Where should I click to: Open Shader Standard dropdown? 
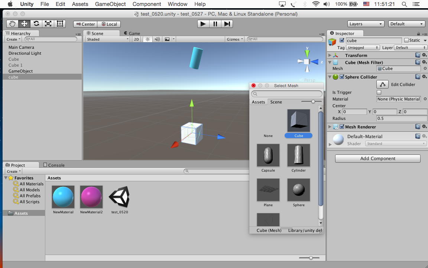click(x=396, y=144)
